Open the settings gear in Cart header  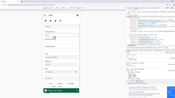tap(77, 15)
